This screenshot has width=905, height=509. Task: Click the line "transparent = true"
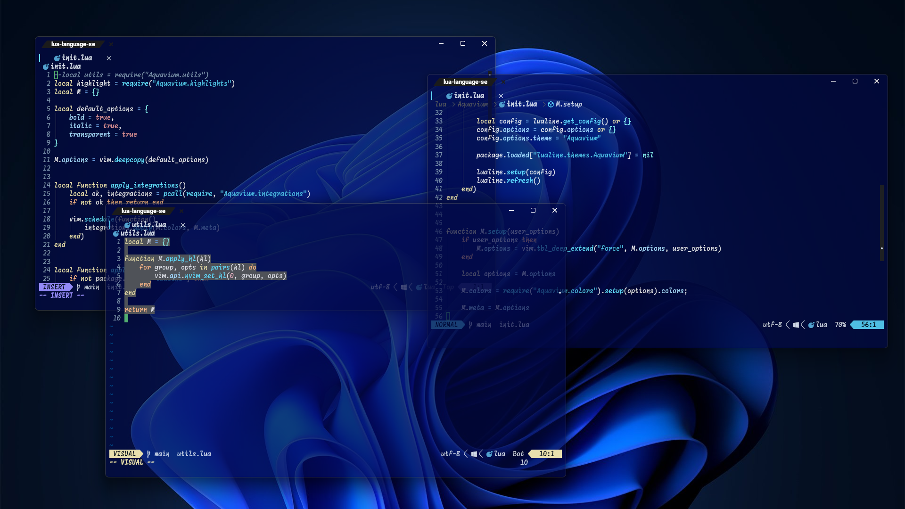tap(103, 134)
